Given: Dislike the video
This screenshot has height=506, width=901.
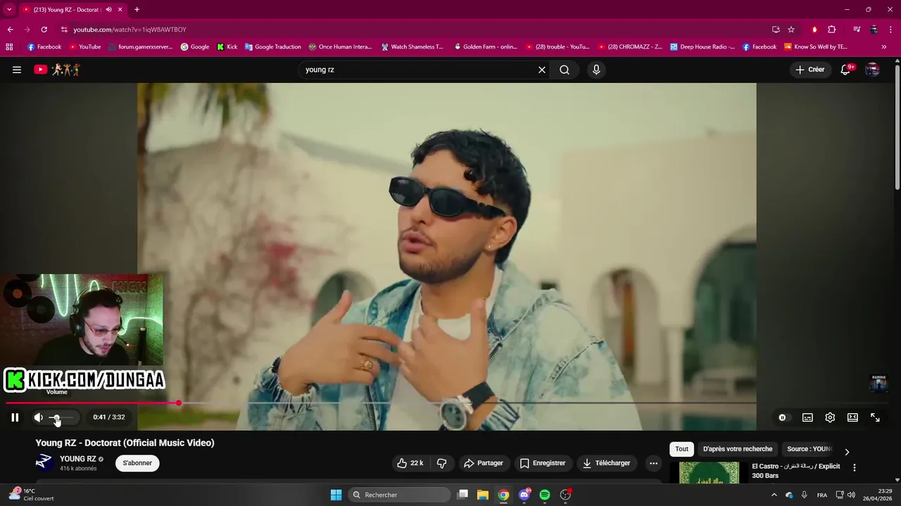Looking at the screenshot, I should pos(442,463).
